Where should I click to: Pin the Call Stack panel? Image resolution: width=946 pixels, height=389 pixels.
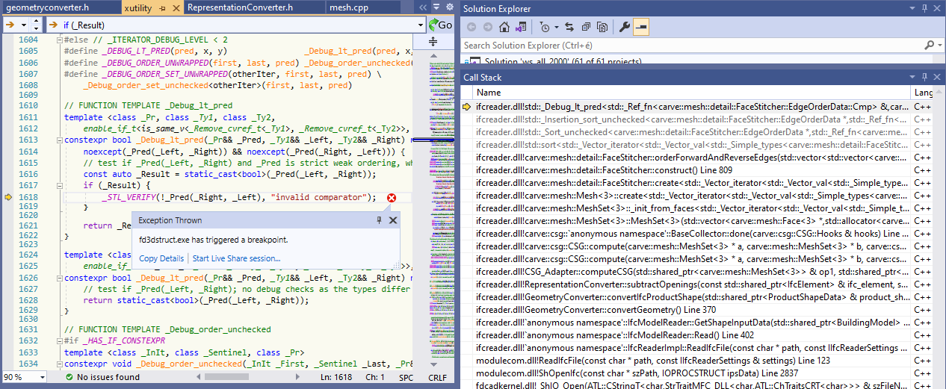(x=924, y=77)
